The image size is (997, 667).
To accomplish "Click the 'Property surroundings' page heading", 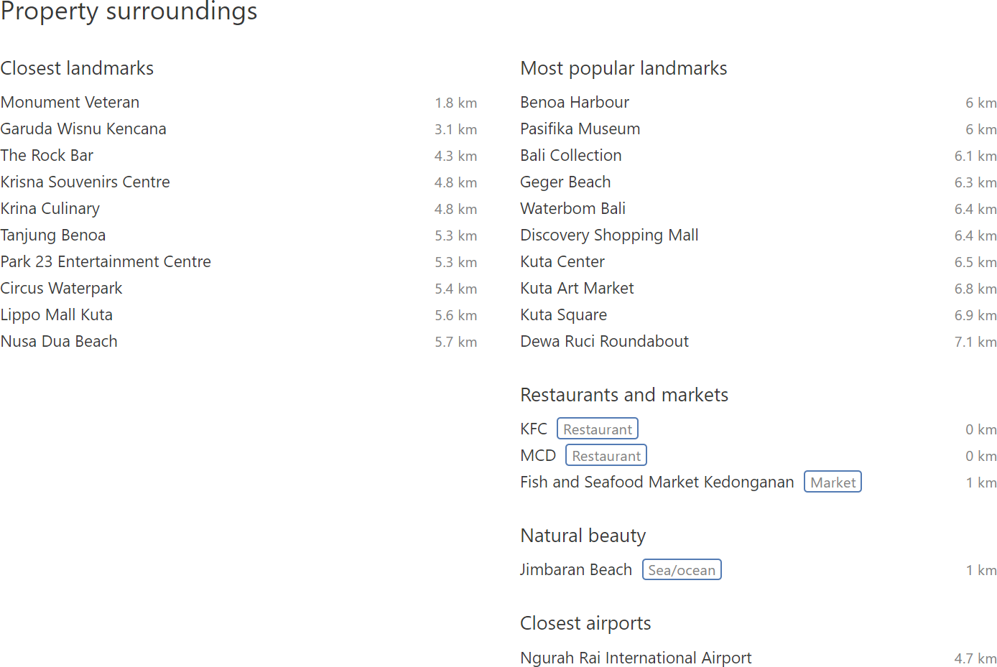I will (x=129, y=11).
